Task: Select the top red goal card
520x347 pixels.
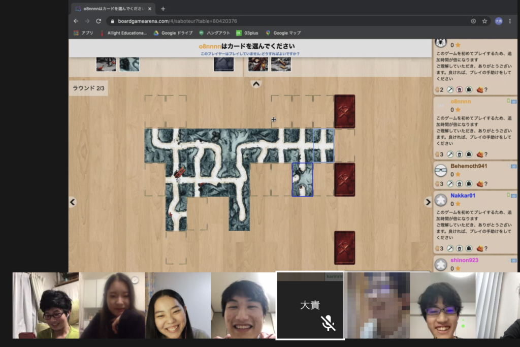Action: tap(345, 111)
